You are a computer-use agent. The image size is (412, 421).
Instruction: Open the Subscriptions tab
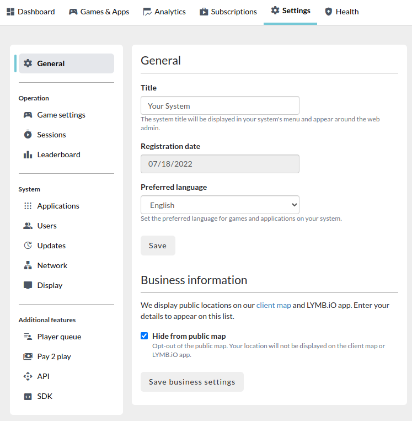(228, 12)
